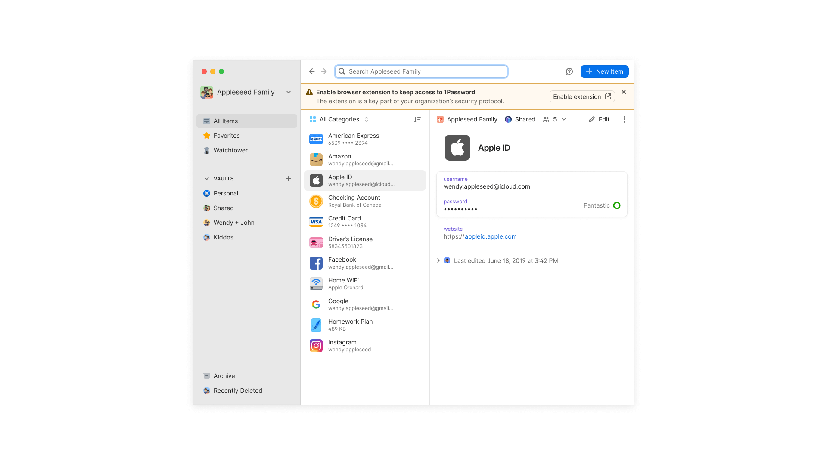This screenshot has height=465, width=827.
Task: Click the Driver's License icon
Action: [316, 242]
